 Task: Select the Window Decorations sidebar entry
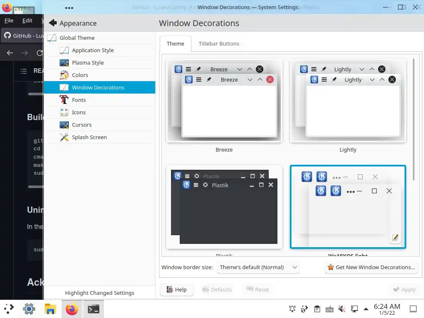99,87
